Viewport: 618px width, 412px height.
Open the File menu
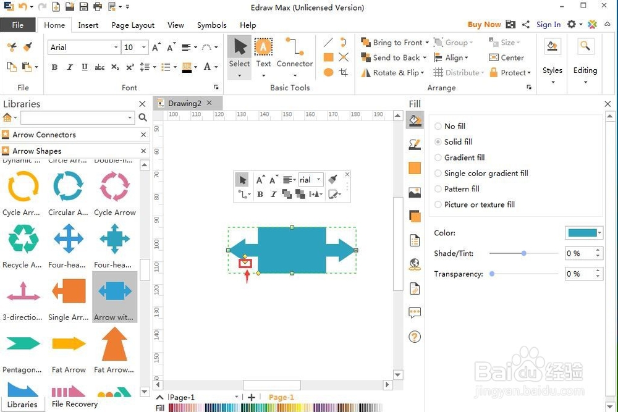(18, 25)
